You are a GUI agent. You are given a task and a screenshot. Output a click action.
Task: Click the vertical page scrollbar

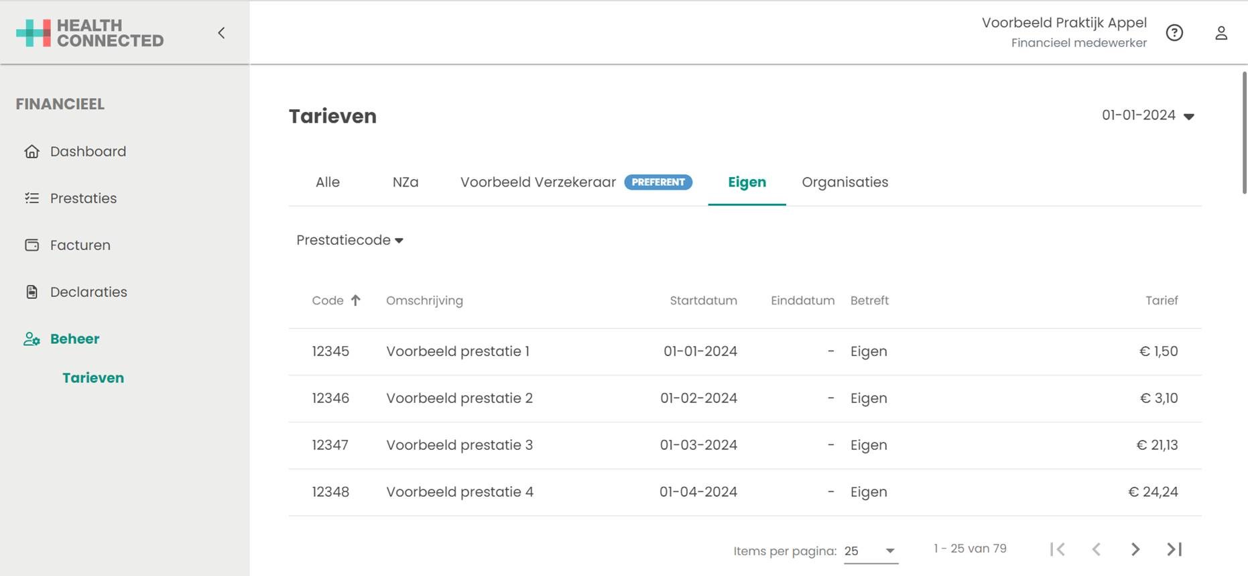pos(1244,134)
